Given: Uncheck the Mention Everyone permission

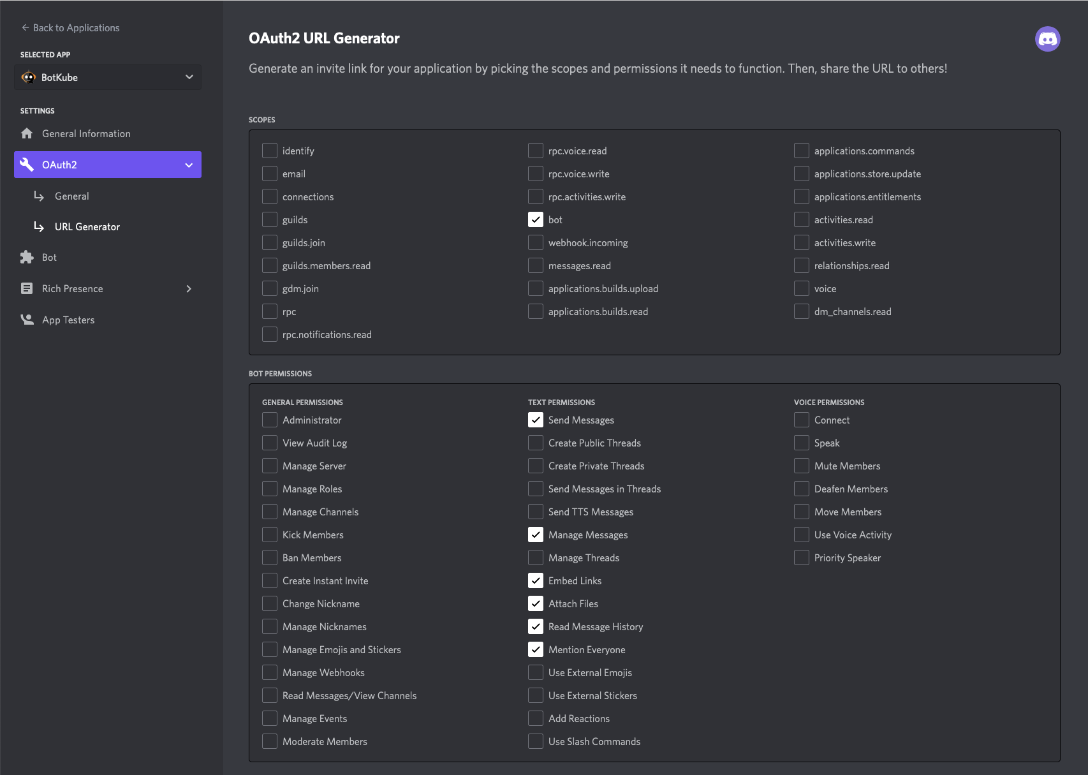Looking at the screenshot, I should coord(535,649).
